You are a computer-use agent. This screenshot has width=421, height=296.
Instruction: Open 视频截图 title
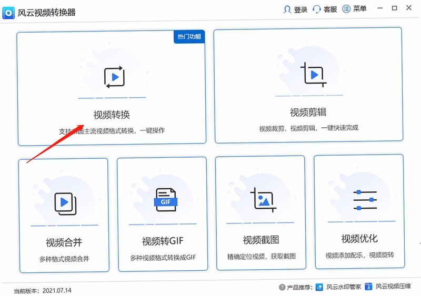pos(261,240)
